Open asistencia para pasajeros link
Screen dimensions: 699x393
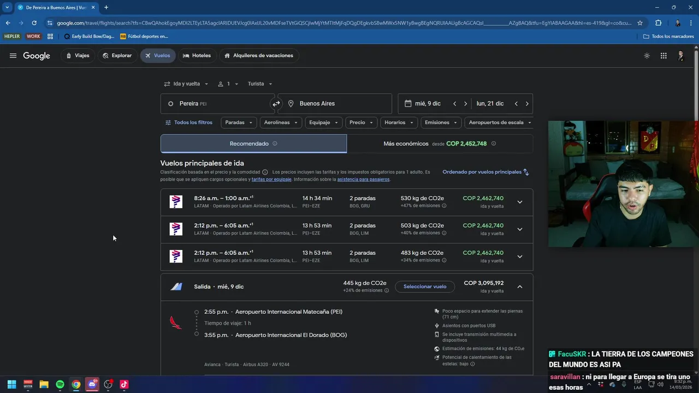point(363,179)
